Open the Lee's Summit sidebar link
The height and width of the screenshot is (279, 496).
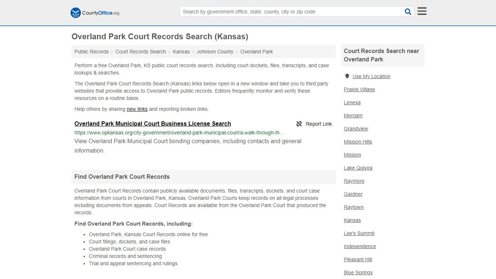coord(359,233)
